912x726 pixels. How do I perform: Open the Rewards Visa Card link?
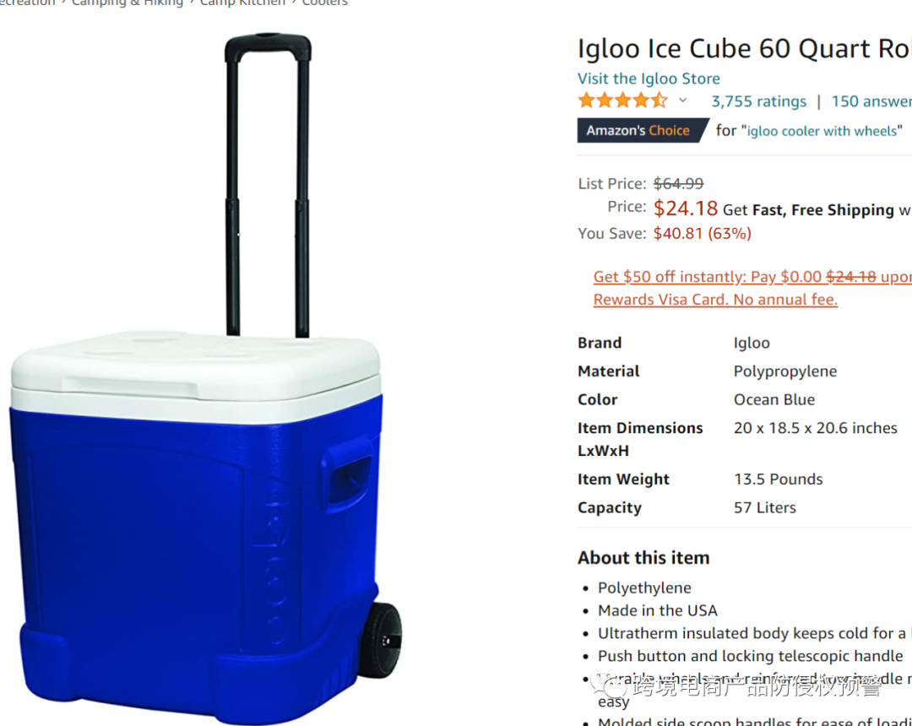(715, 300)
